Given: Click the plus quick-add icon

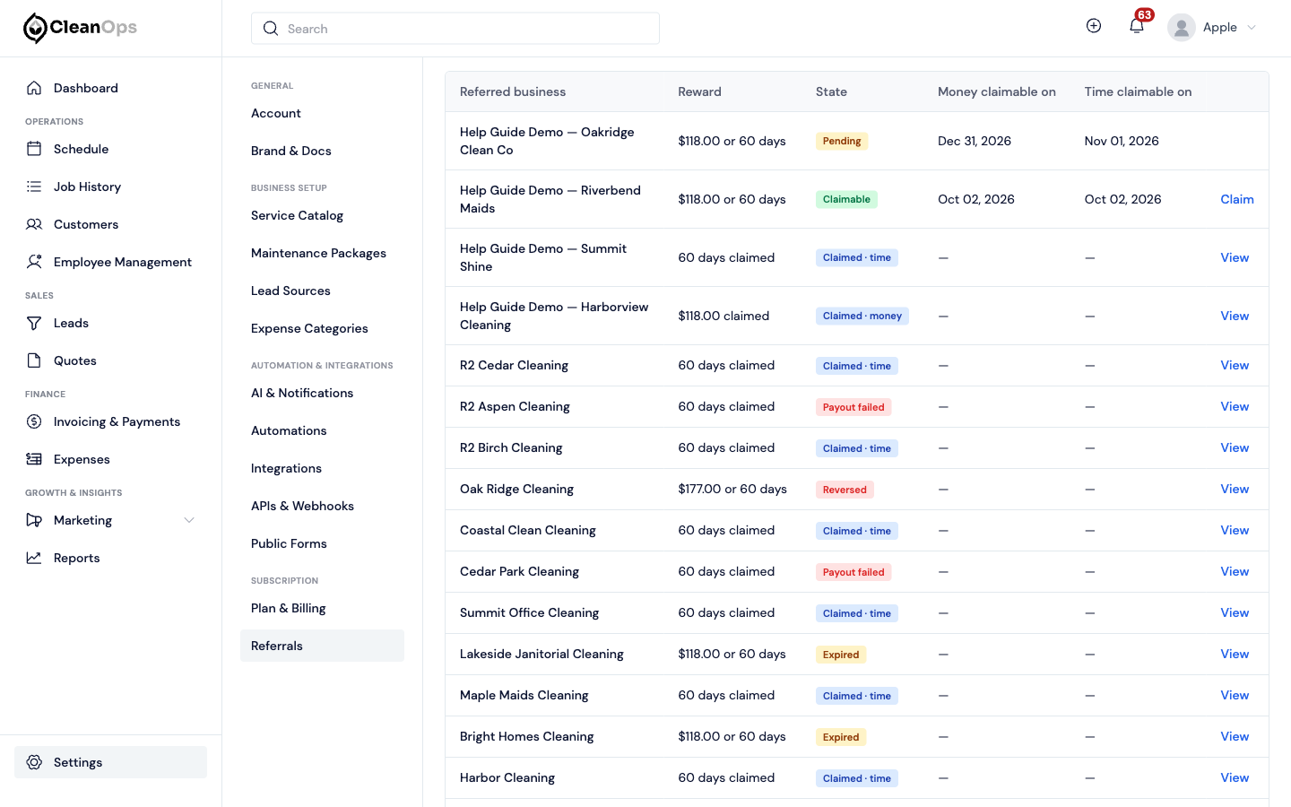Looking at the screenshot, I should click(x=1094, y=26).
